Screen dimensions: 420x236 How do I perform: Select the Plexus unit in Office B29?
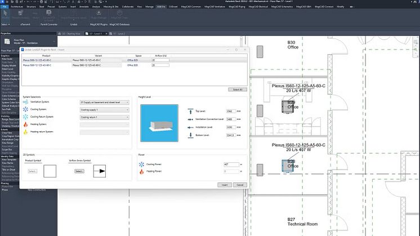[287, 106]
